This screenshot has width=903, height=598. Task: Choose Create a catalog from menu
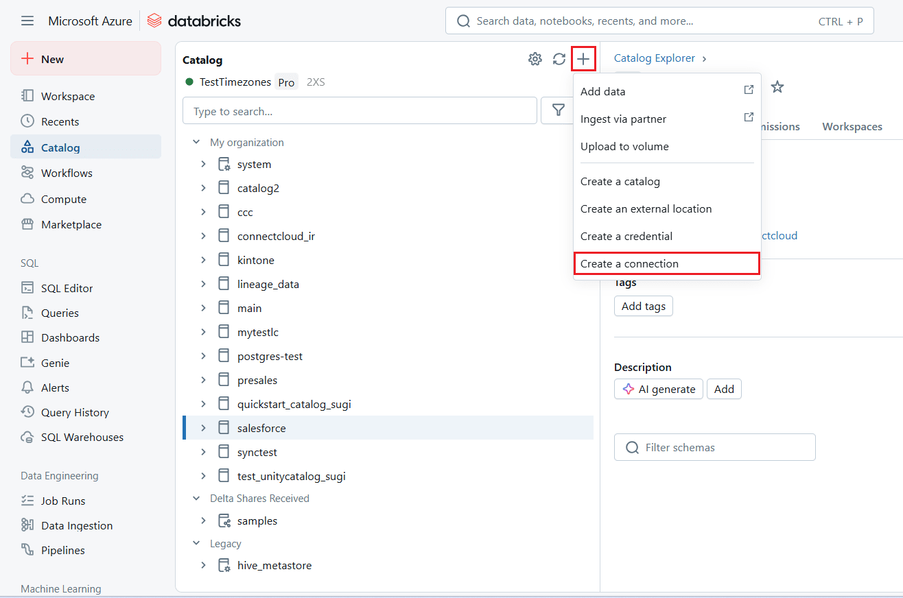coord(620,182)
